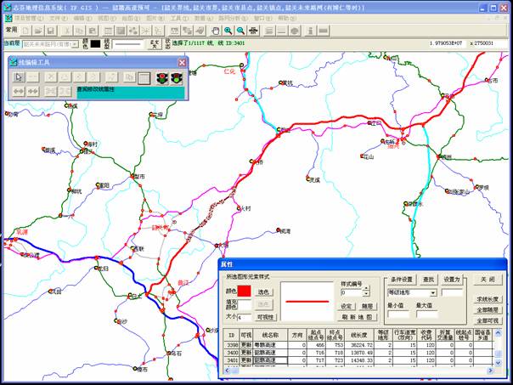Click the 刷新地图 button
The height and width of the screenshot is (385, 513).
357,316
